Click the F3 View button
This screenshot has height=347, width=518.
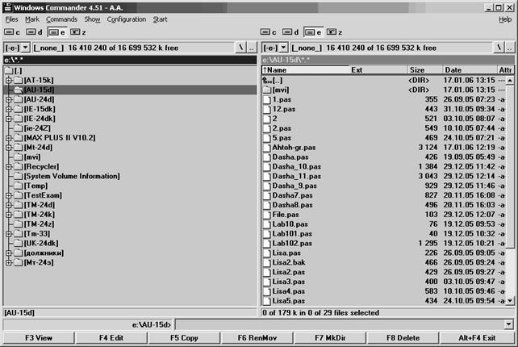click(39, 338)
